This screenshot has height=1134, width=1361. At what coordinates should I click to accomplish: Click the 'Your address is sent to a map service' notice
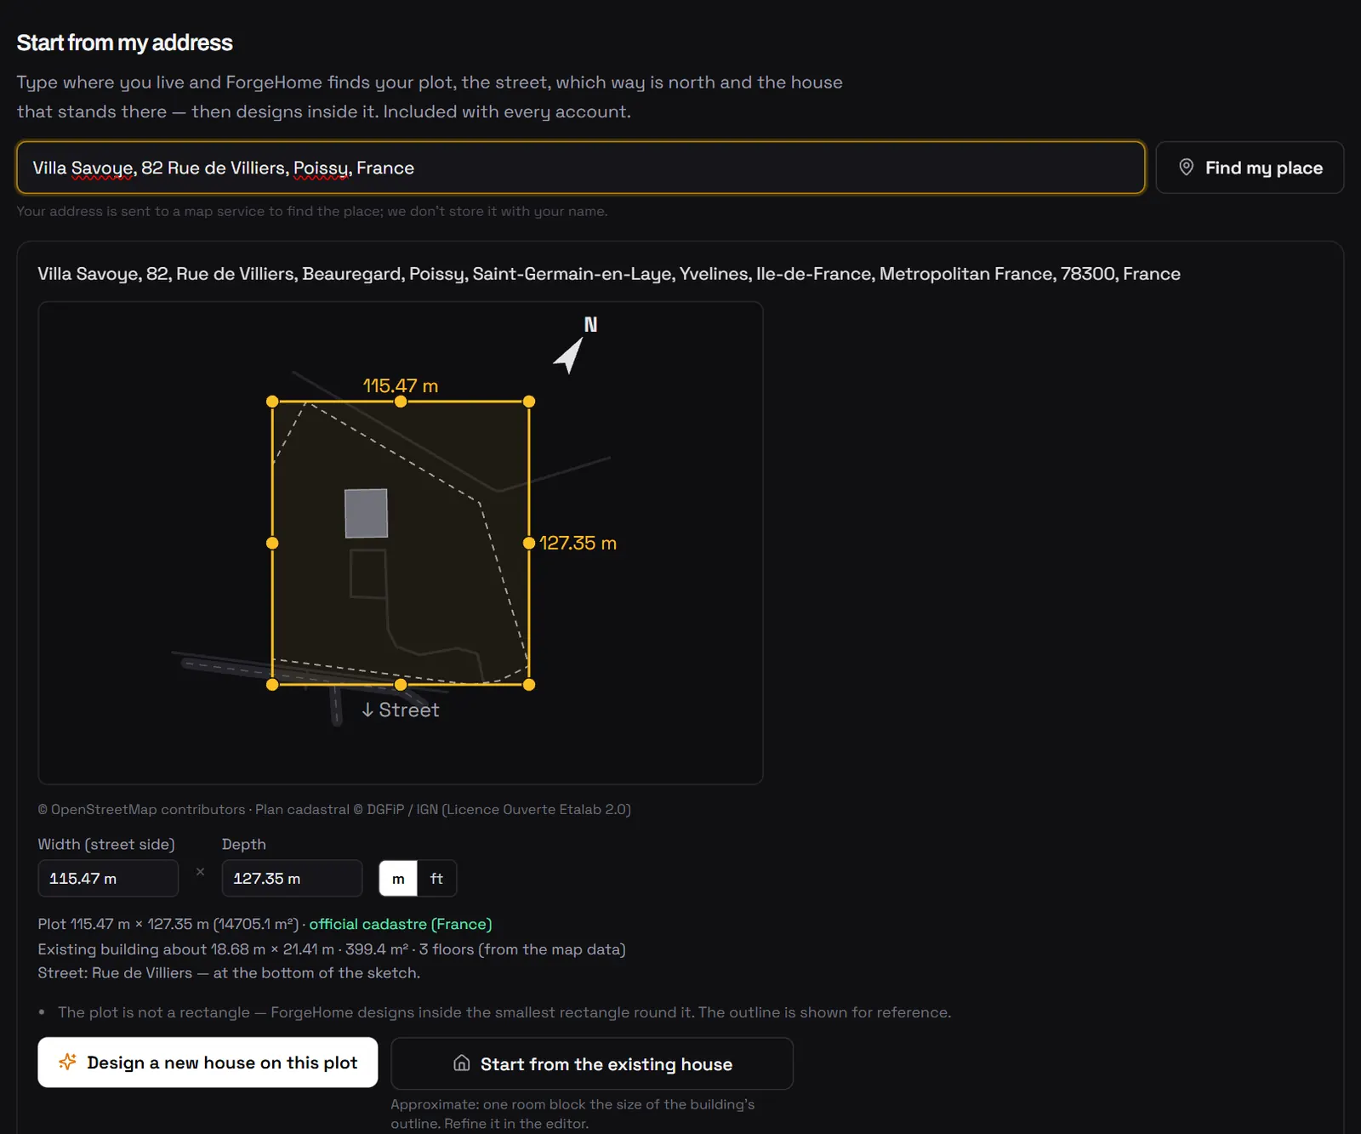coord(312,211)
